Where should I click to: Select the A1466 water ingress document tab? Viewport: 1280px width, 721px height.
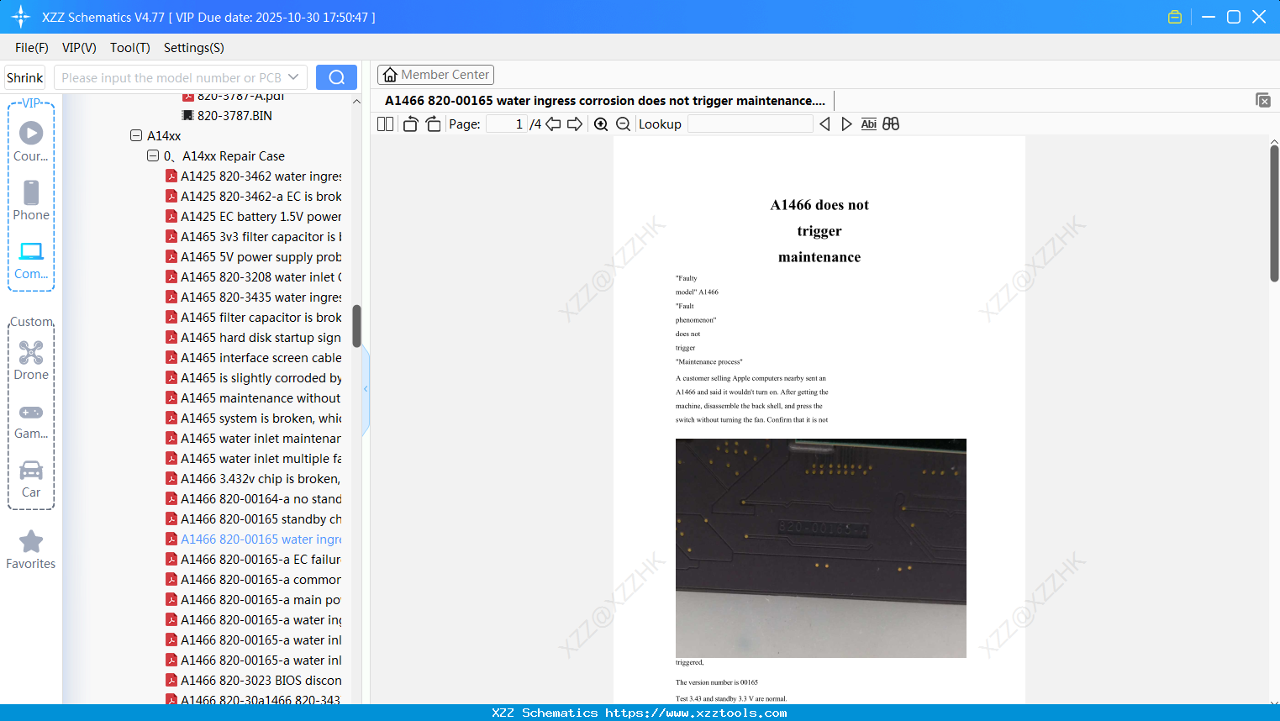[x=605, y=101]
